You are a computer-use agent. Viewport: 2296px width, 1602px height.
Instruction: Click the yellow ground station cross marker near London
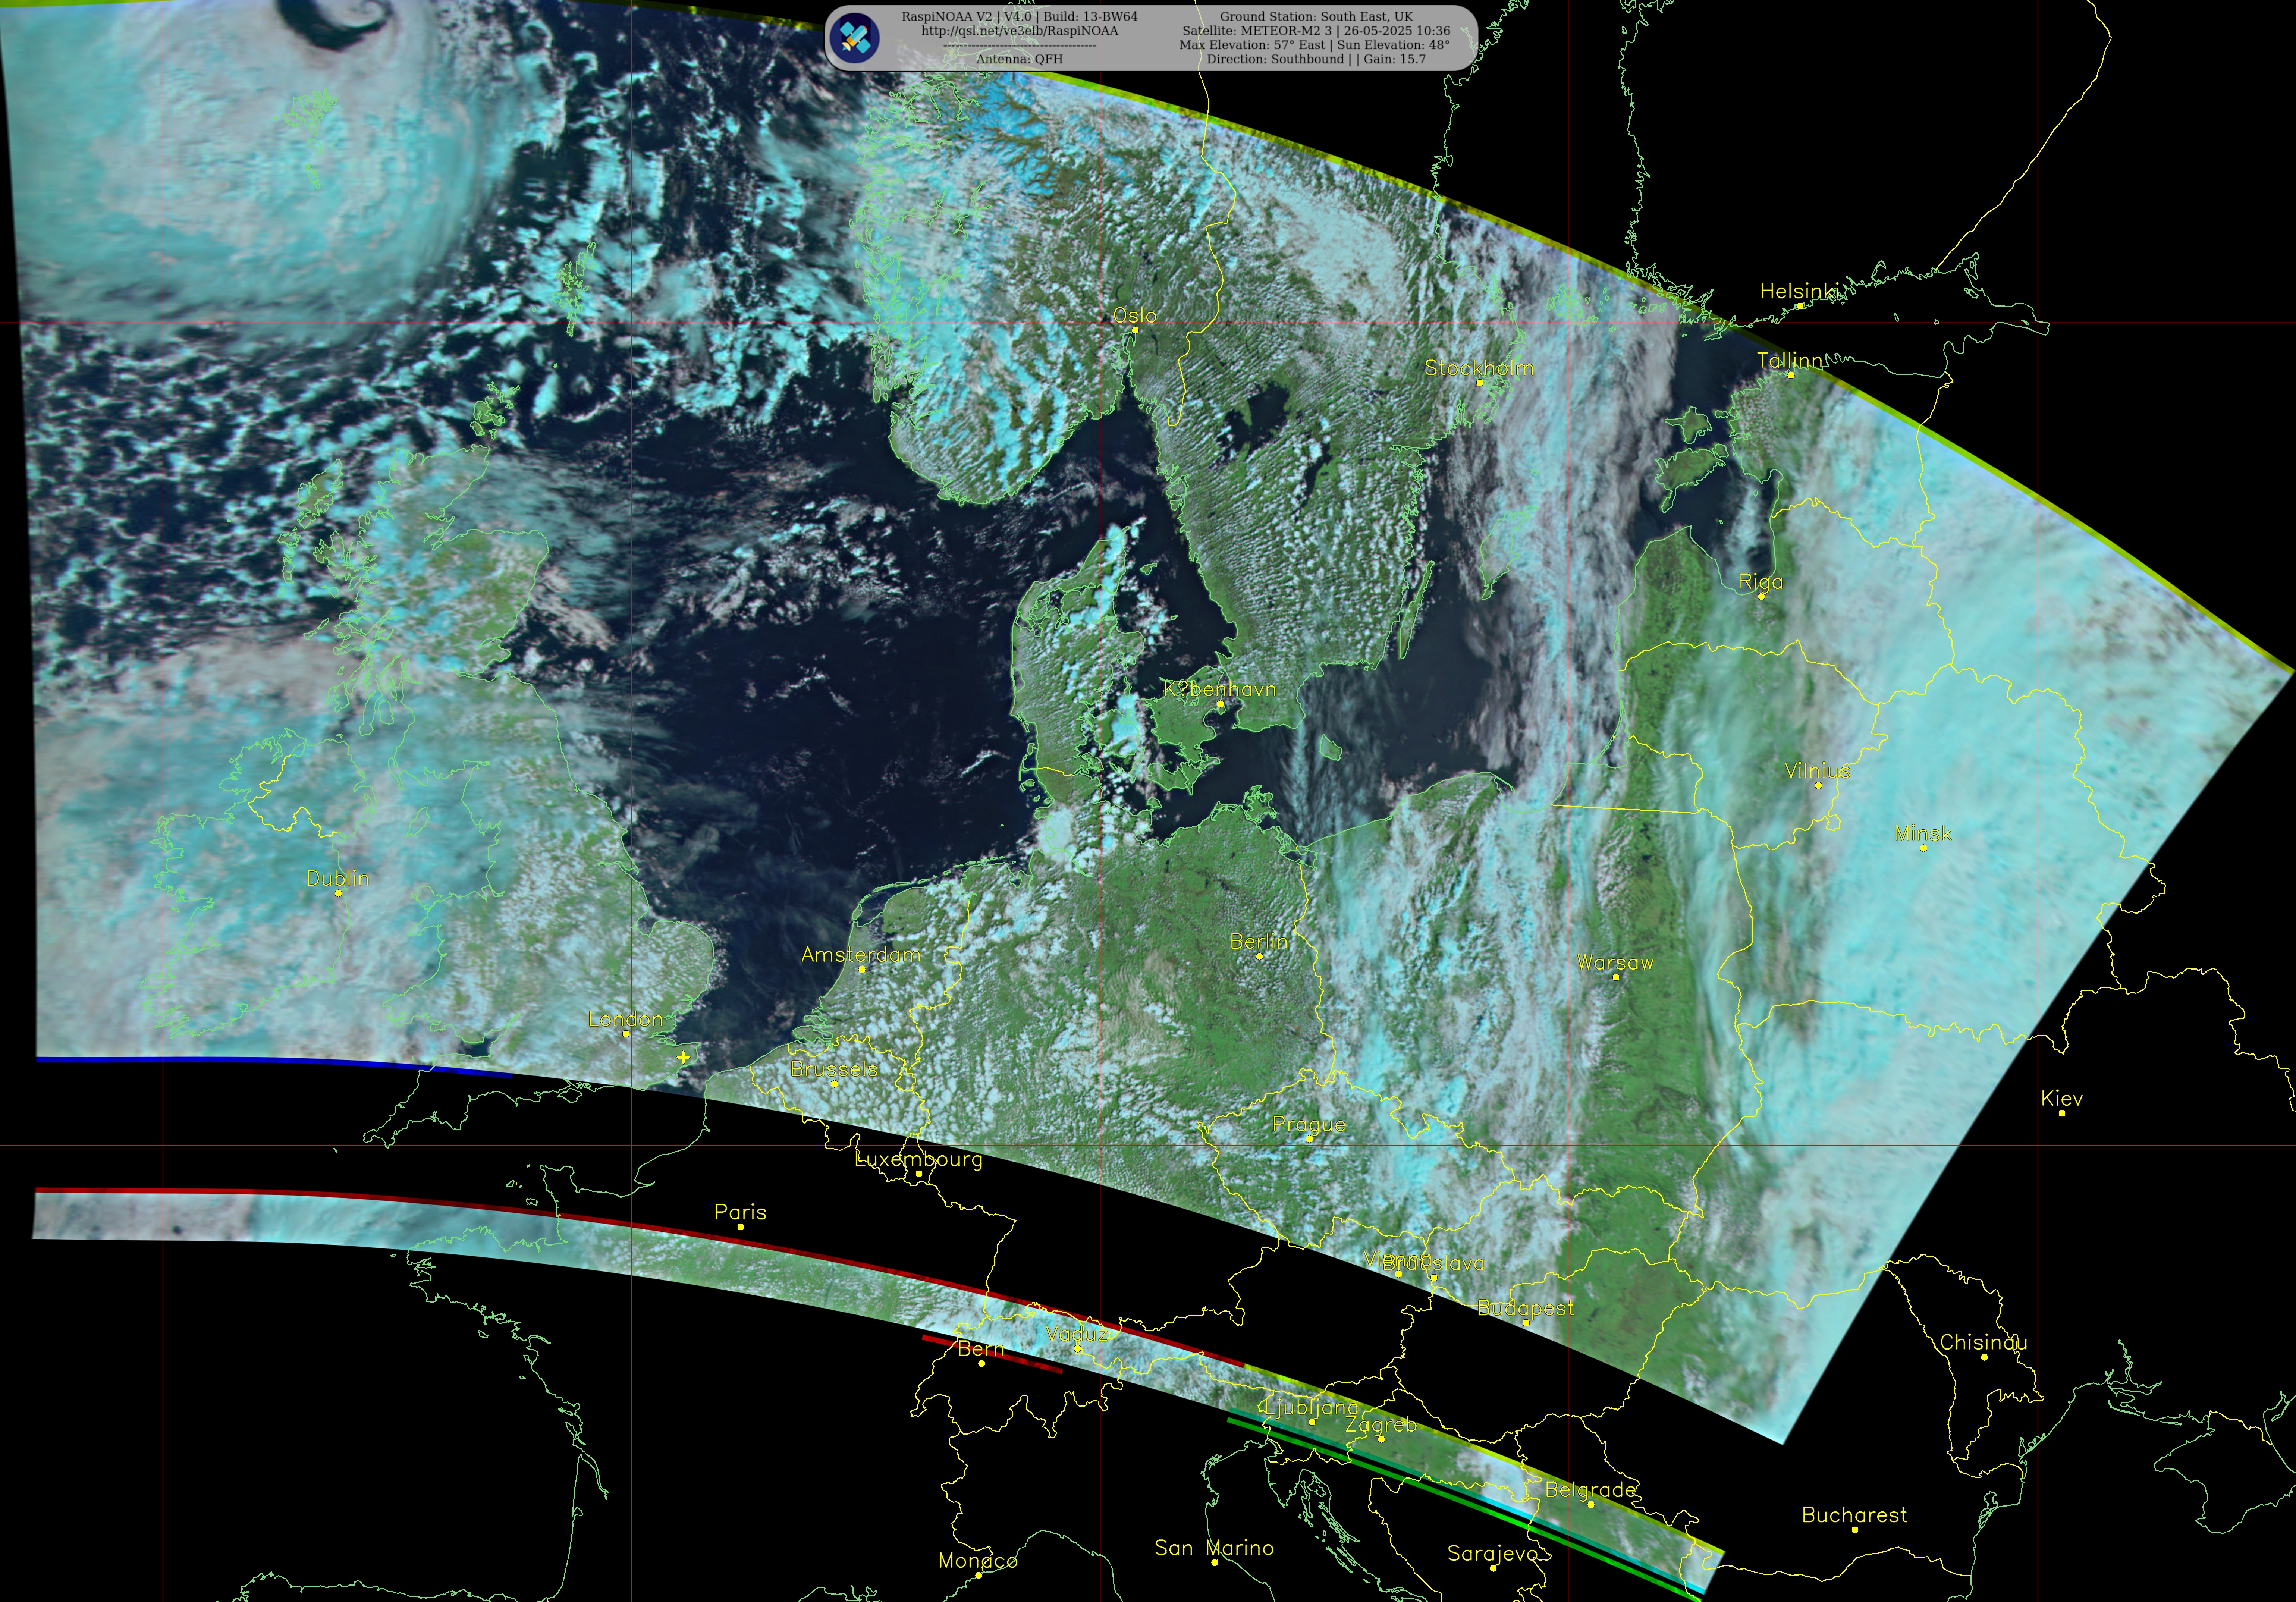click(683, 1057)
